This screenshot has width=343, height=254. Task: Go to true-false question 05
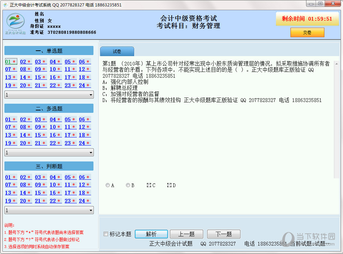(70, 177)
